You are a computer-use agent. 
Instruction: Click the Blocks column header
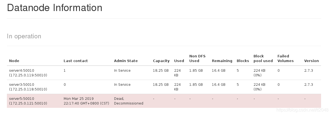pyautogui.click(x=243, y=61)
